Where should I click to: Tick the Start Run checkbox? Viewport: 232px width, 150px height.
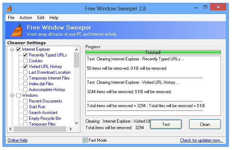[25, 107]
